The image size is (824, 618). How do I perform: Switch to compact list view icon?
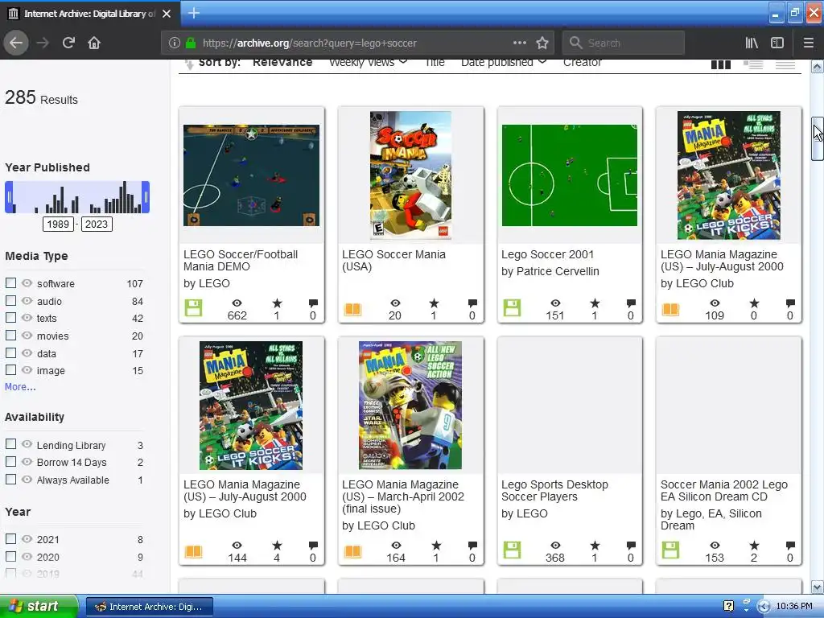click(x=785, y=64)
